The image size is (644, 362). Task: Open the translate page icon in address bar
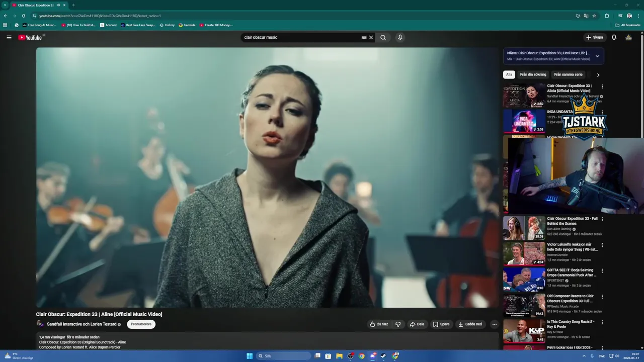pos(586,16)
